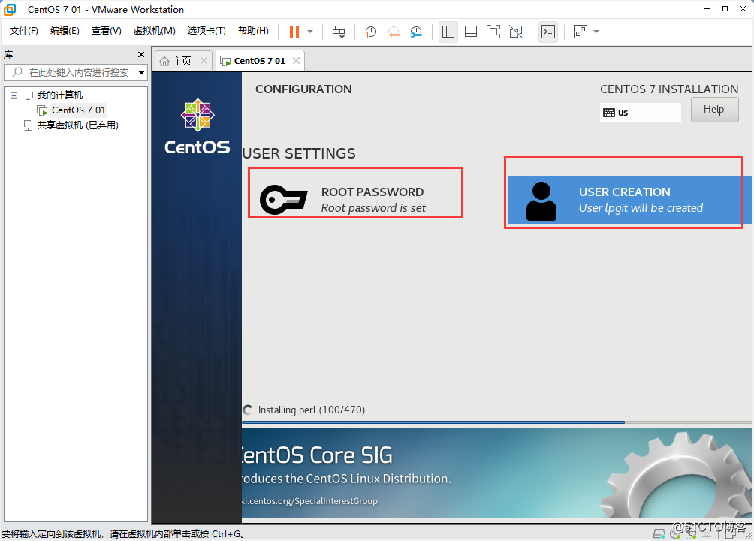Click the Installing perl (100/470) status text

pyautogui.click(x=312, y=410)
